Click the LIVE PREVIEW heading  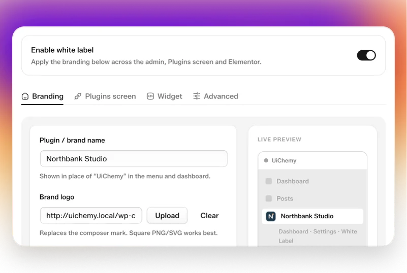tap(279, 140)
